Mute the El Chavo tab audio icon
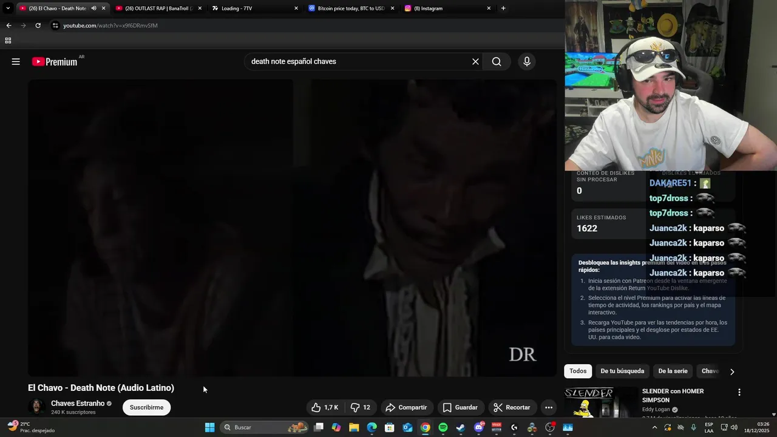This screenshot has width=777, height=437. point(93,8)
